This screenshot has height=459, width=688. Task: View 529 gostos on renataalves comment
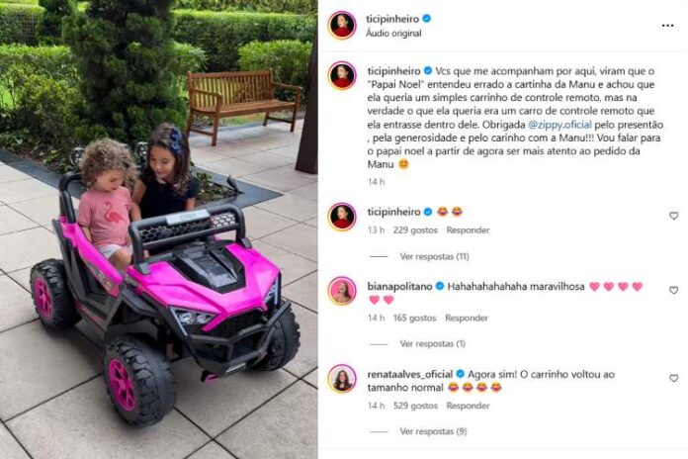click(x=415, y=406)
